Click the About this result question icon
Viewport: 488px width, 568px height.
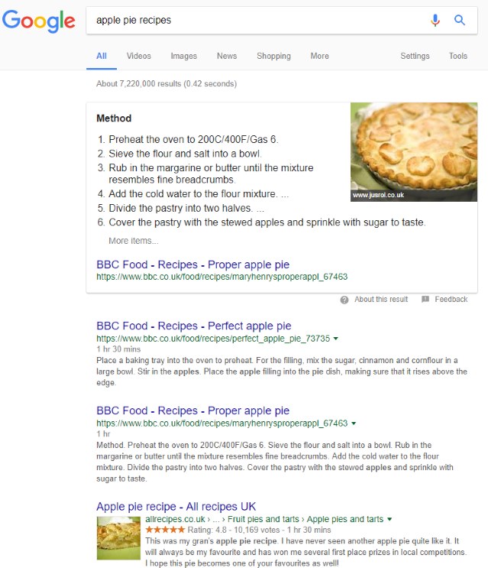point(344,300)
